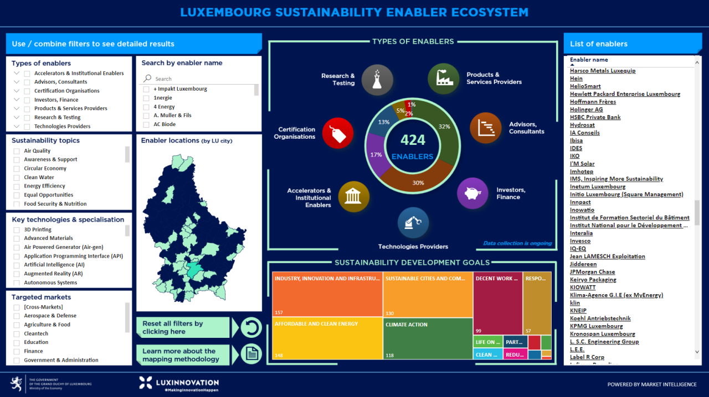
Task: Open the HSBC Private Bank link
Action: pos(595,117)
